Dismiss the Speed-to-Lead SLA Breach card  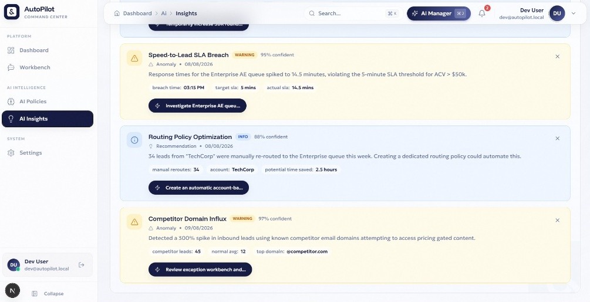(557, 56)
